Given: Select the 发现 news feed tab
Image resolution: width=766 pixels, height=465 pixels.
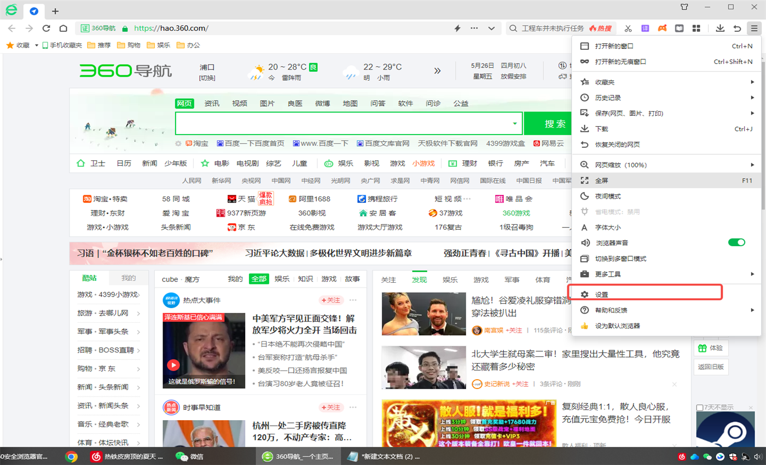Looking at the screenshot, I should (419, 280).
